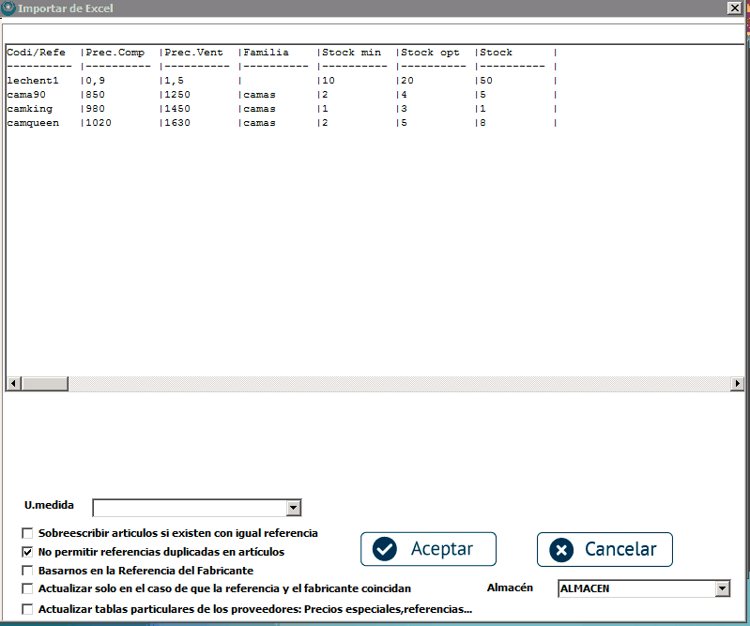
Task: Click the camqueen row in preview
Action: pos(33,123)
